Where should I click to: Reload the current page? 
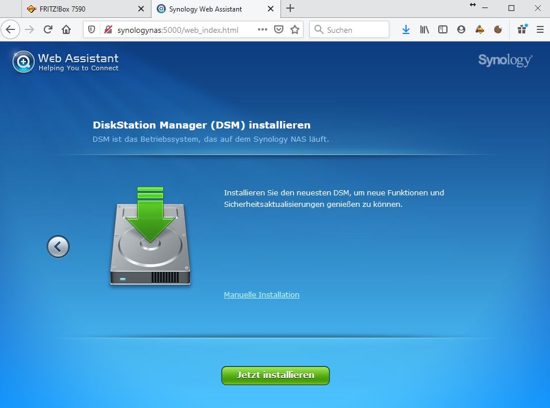pos(48,30)
